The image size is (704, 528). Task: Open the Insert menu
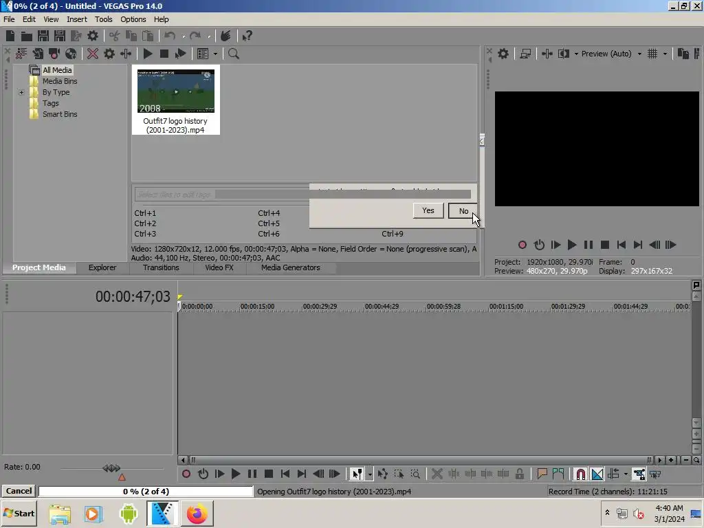pyautogui.click(x=77, y=19)
